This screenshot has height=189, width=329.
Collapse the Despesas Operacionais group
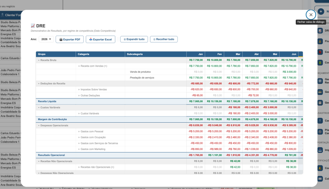[39, 125]
